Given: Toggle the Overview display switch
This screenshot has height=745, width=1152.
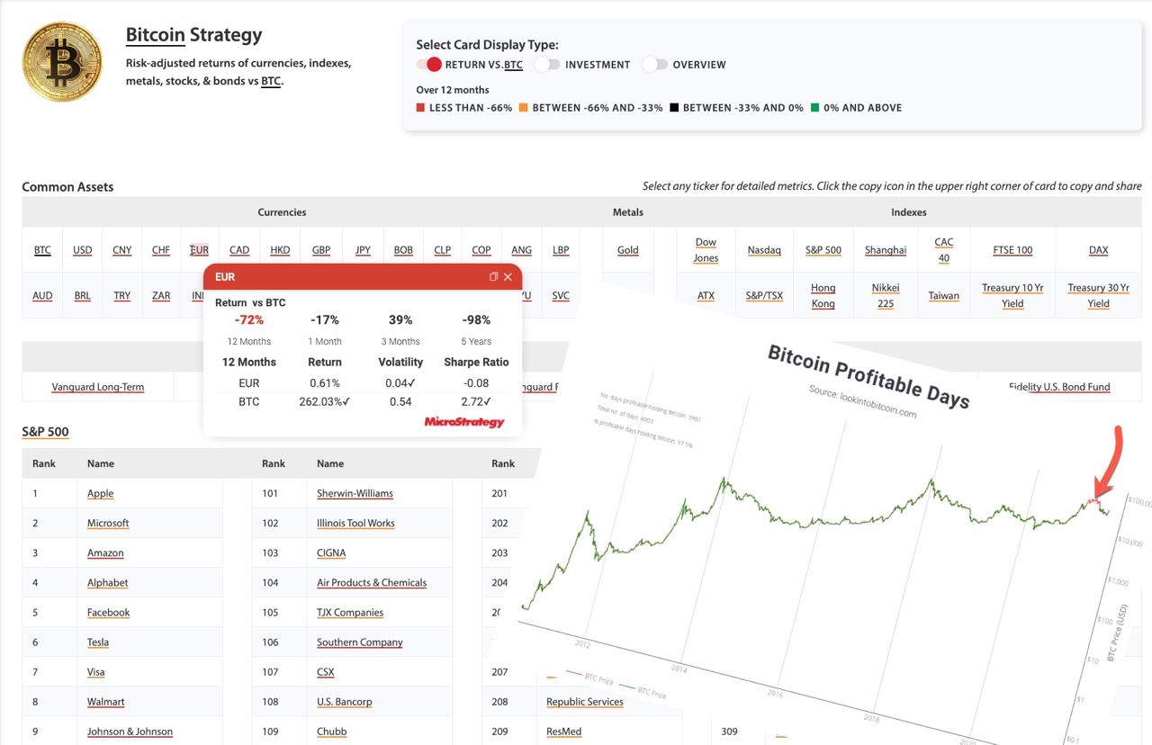Looking at the screenshot, I should pos(655,65).
